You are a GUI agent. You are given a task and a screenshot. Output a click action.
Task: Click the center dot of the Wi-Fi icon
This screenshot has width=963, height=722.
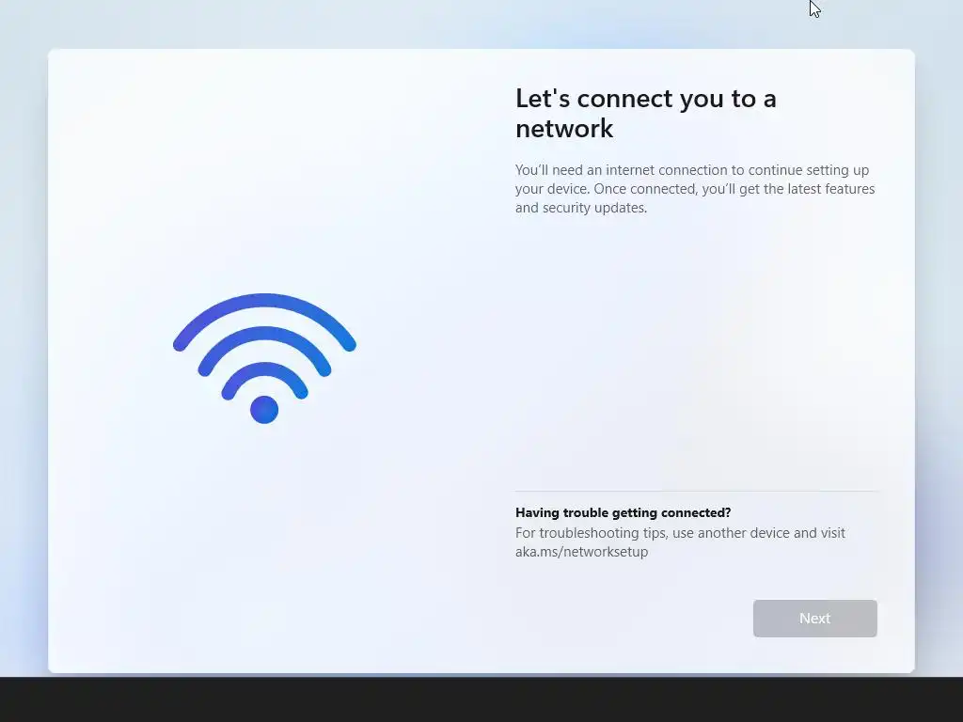click(x=264, y=410)
